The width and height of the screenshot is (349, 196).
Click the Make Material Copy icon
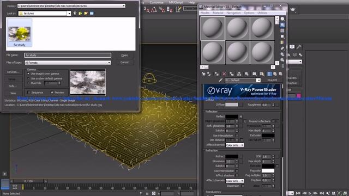coord(232,74)
